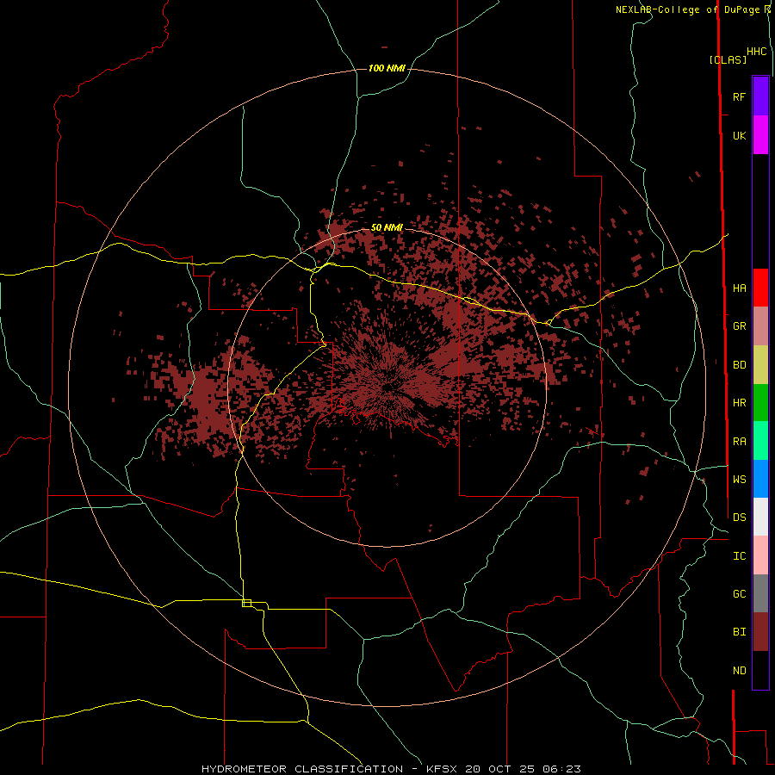Click the HR legend label

[x=739, y=403]
